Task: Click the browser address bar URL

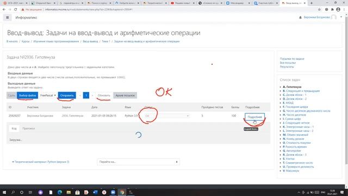Action: [x=89, y=10]
